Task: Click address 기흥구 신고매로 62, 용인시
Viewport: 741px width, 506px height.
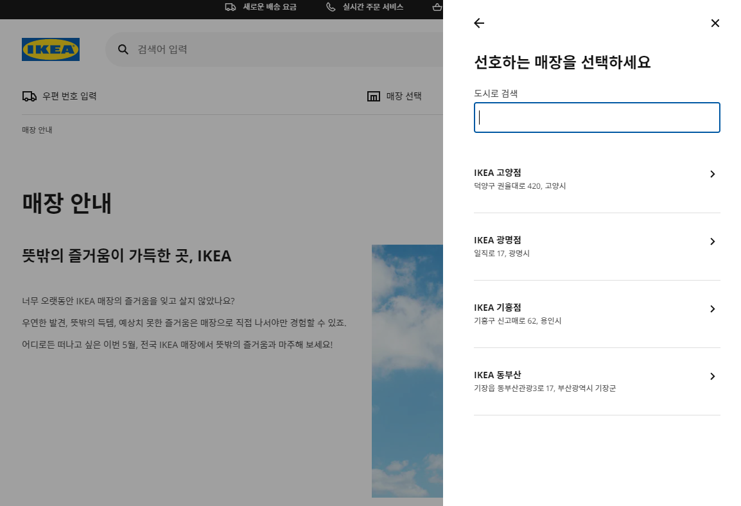Action: coord(518,321)
